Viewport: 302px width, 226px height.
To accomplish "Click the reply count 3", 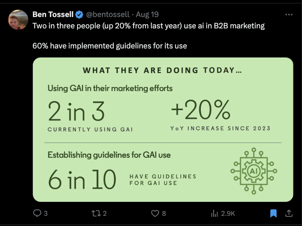I will pyautogui.click(x=46, y=214).
